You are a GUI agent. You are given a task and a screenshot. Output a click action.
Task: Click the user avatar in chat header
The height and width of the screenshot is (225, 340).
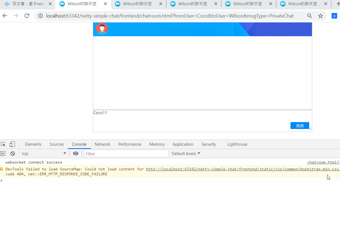pyautogui.click(x=102, y=29)
